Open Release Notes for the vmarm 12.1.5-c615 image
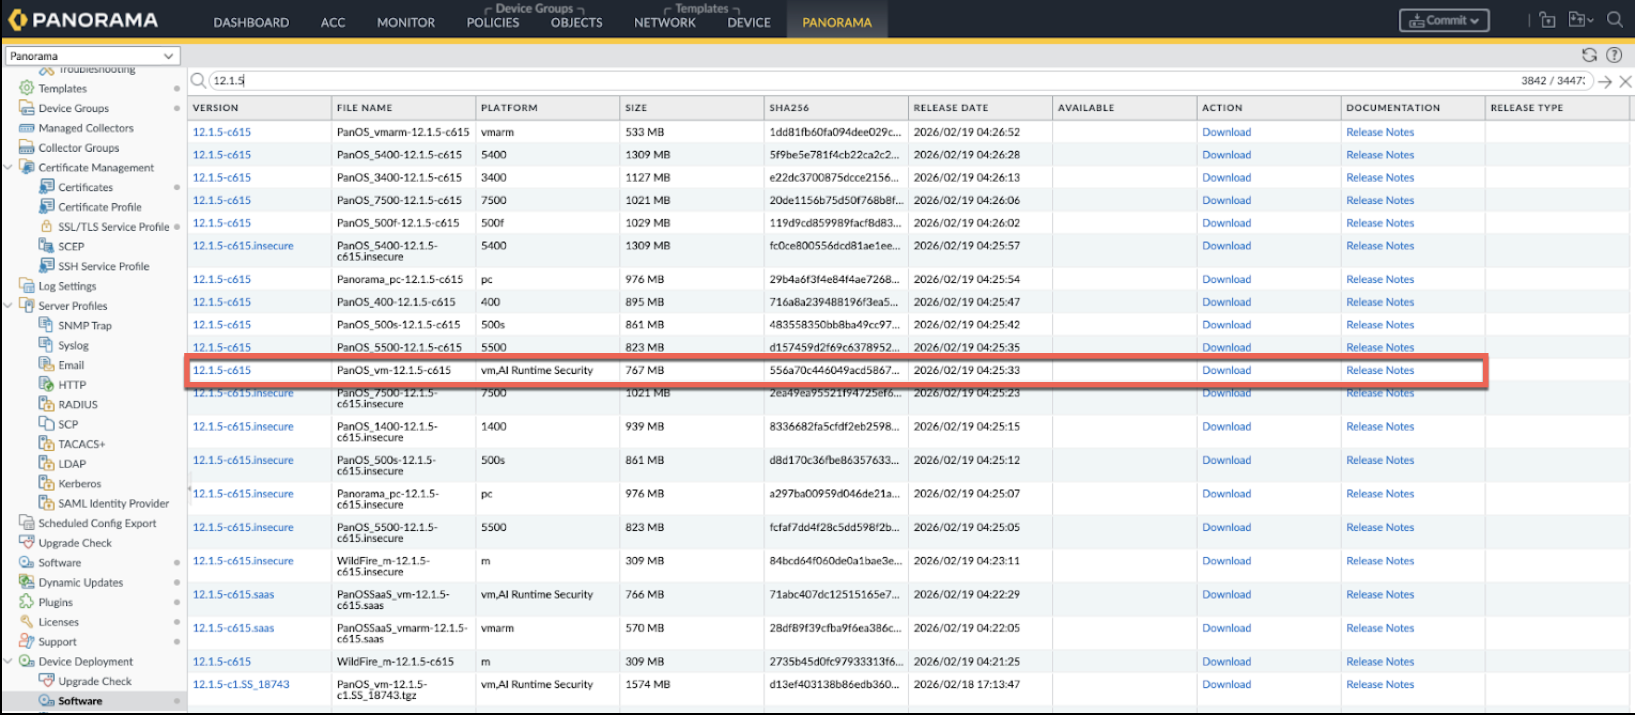This screenshot has height=715, width=1635. click(x=1380, y=132)
